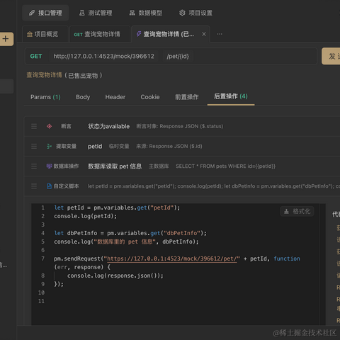Click the 主数据库 label in database row
Screen dimensions: 340x340
coord(159,166)
